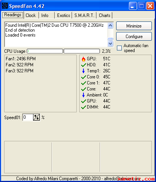Click the log box scroll up arrow
Image resolution: width=156 pixels, height=182 pixels.
pyautogui.click(x=111, y=26)
